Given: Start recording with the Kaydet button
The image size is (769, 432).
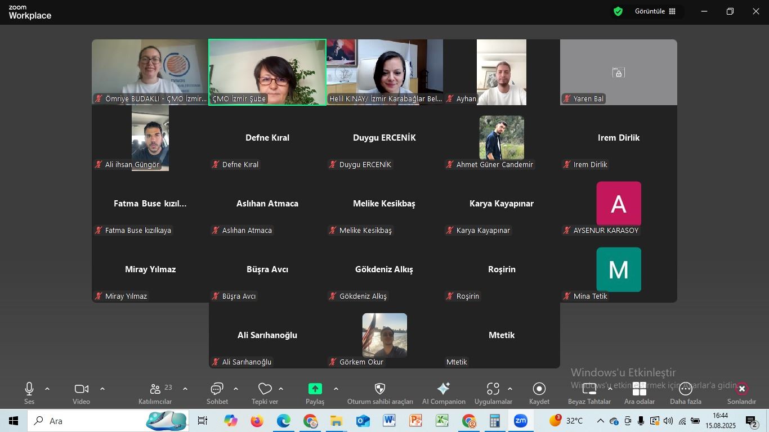Looking at the screenshot, I should click(539, 389).
